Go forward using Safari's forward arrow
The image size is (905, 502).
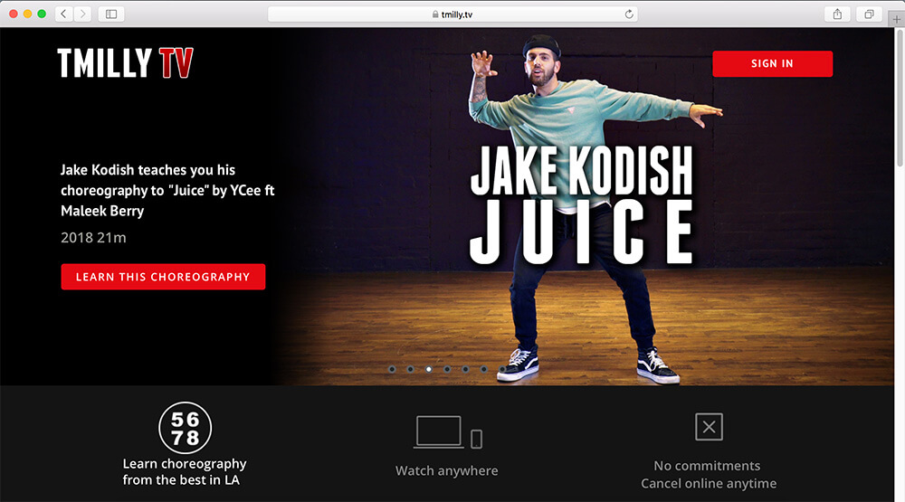pyautogui.click(x=82, y=14)
